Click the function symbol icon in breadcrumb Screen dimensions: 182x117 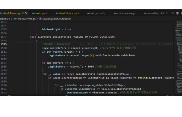(40, 19)
